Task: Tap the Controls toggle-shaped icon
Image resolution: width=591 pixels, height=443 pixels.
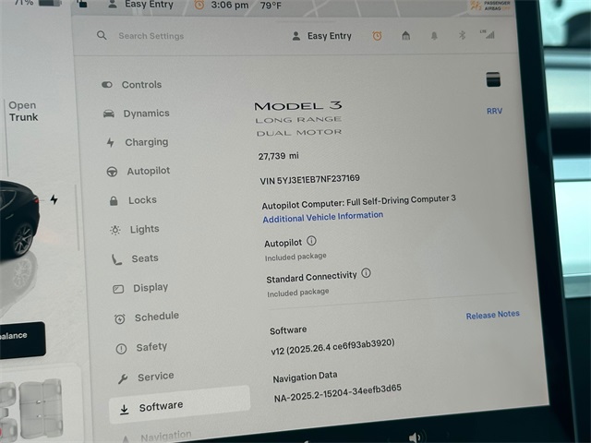Action: 107,85
